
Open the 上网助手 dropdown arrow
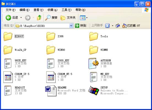pos(112,26)
